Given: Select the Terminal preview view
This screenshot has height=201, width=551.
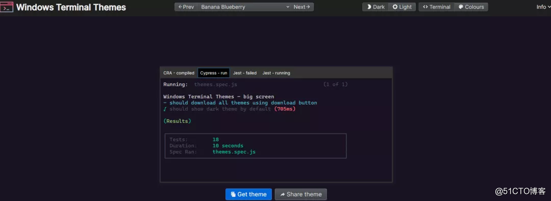Looking at the screenshot, I should 437,7.
